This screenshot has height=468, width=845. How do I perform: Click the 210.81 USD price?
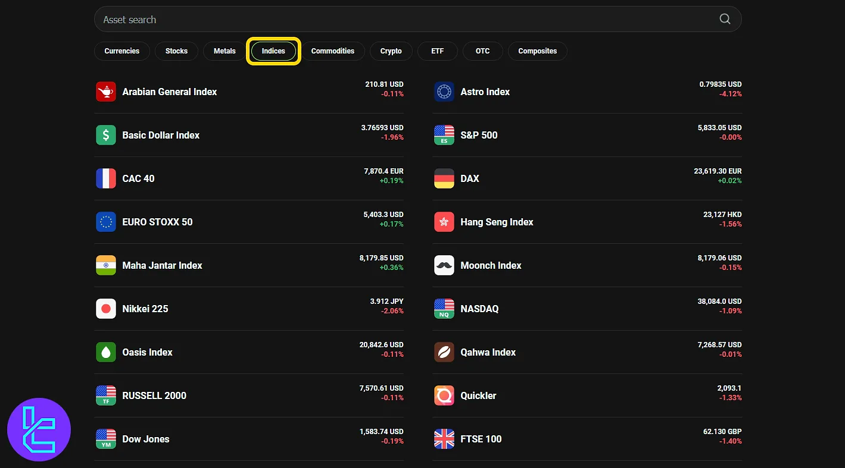[x=384, y=84]
